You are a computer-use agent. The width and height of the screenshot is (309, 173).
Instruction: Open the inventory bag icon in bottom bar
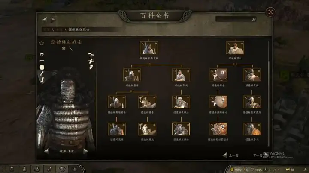coord(24,169)
